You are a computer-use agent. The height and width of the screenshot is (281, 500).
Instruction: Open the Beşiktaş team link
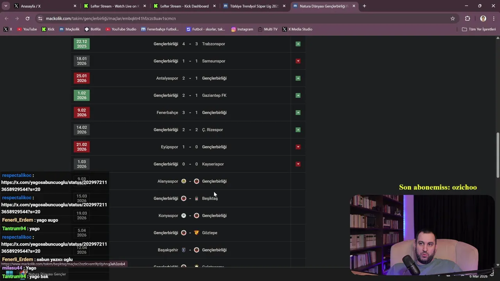click(x=210, y=198)
